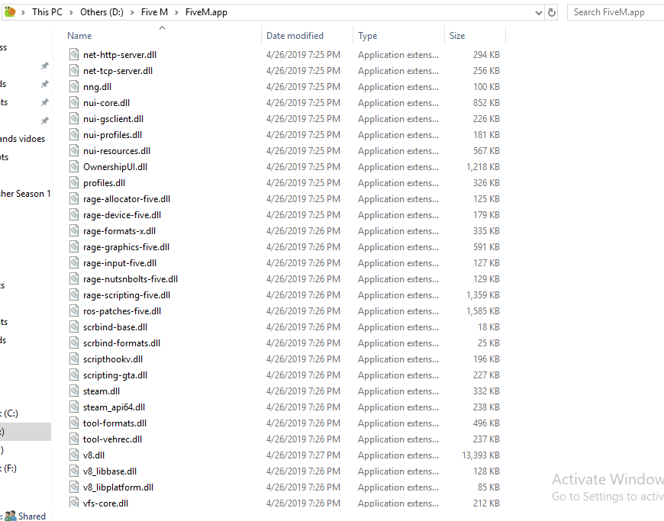Open the (C:) drive in navigation pane
Viewport: 664px width, 521px height.
[x=9, y=413]
